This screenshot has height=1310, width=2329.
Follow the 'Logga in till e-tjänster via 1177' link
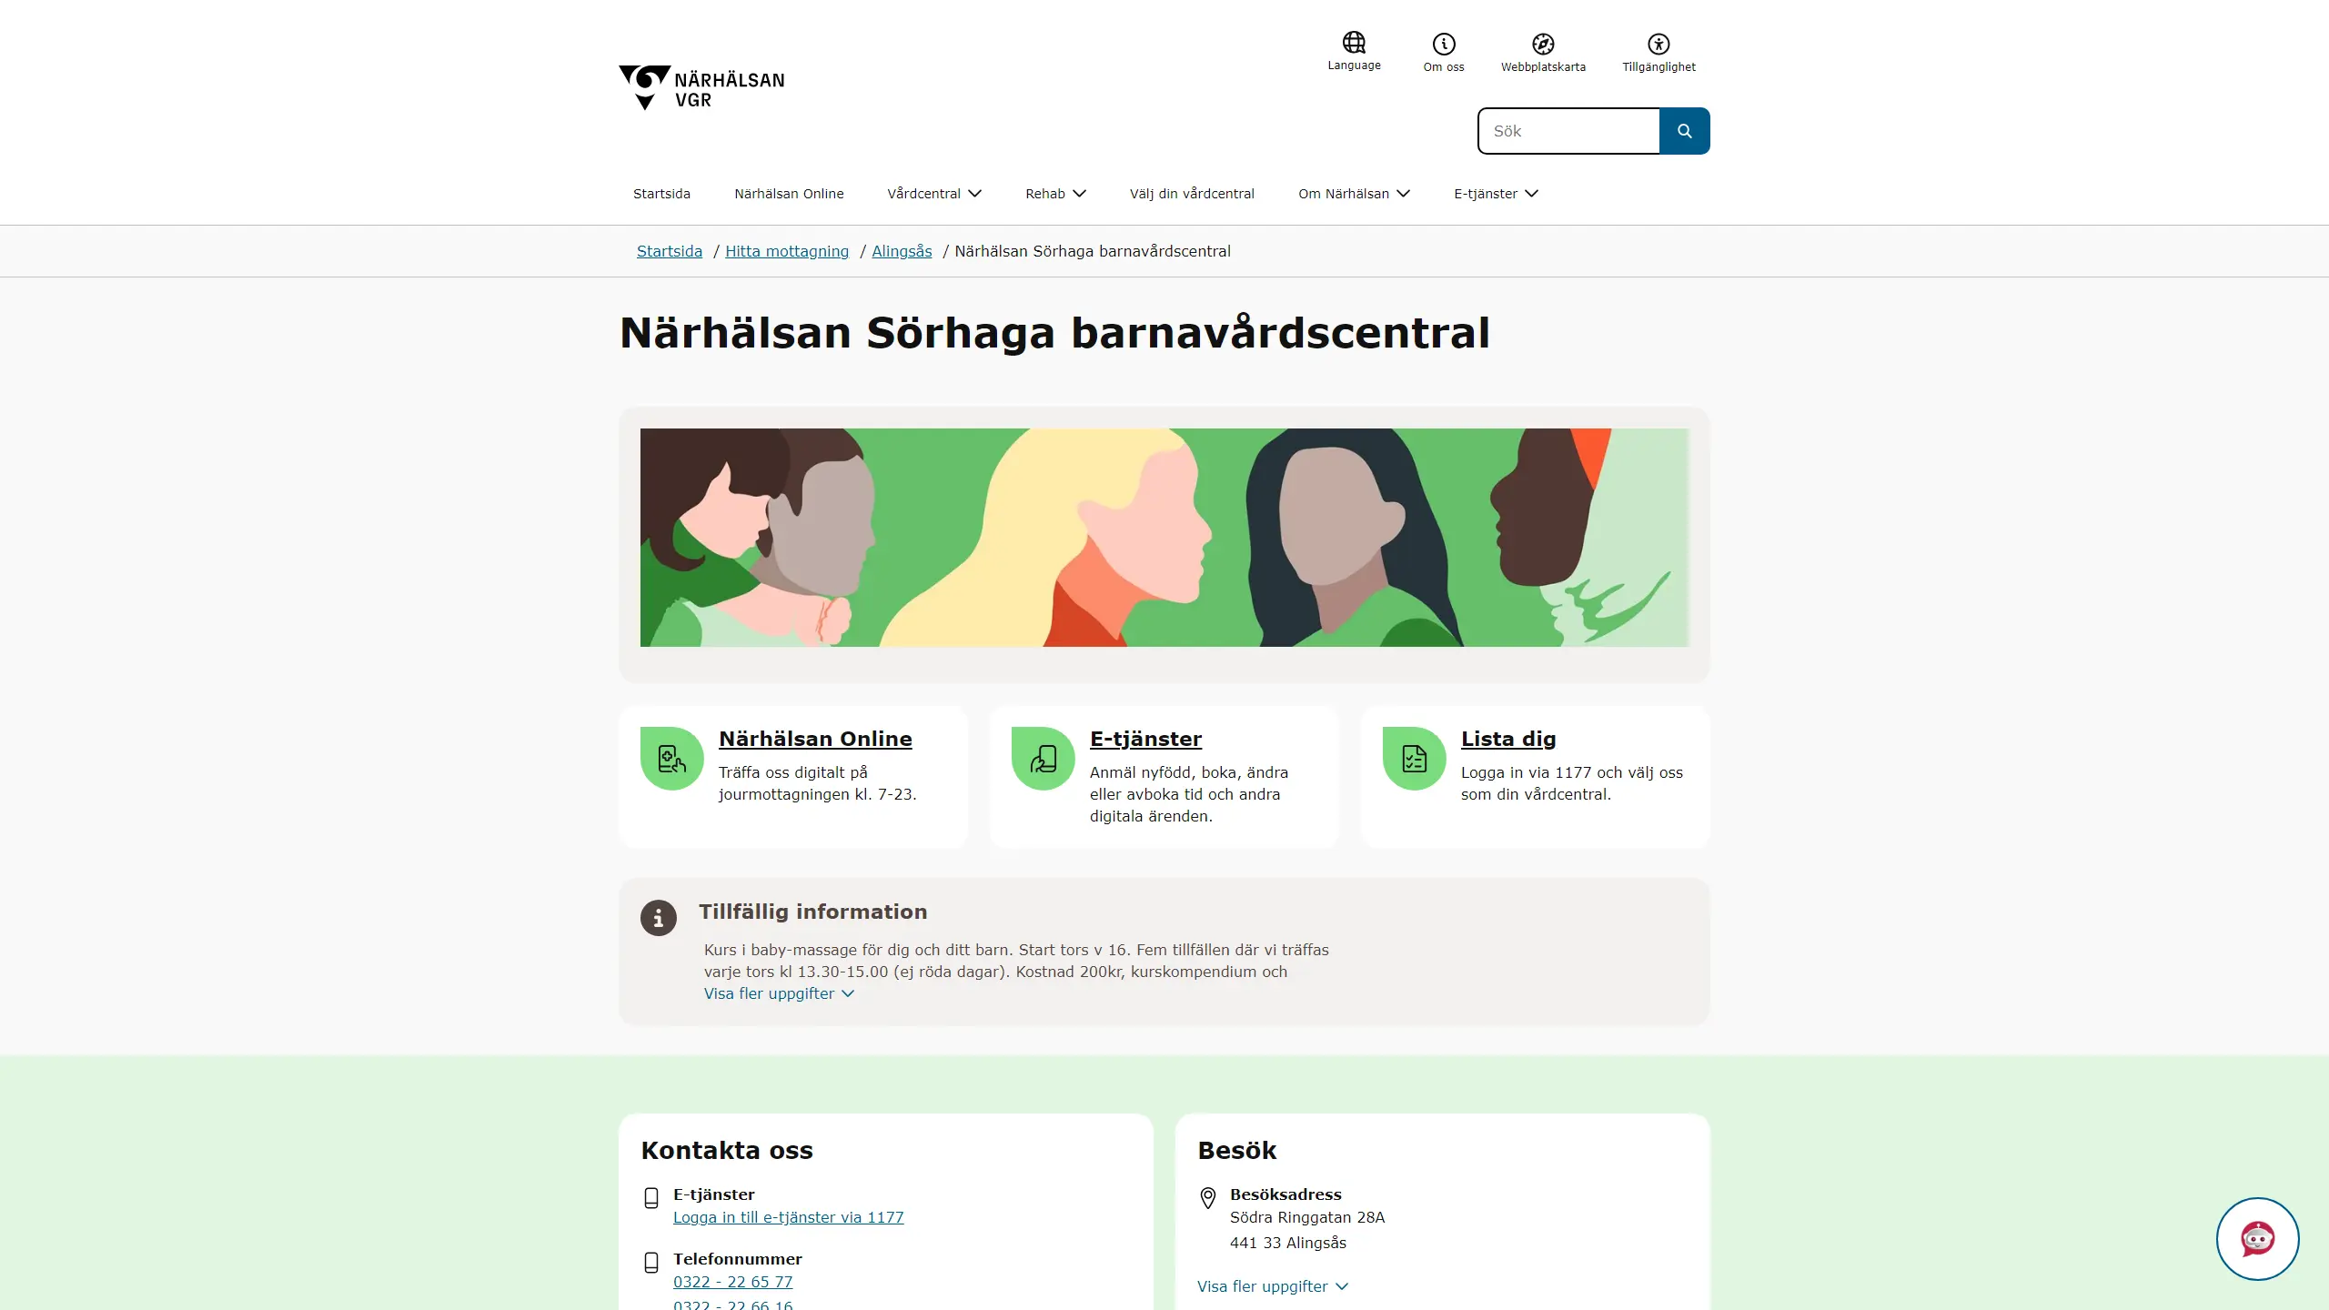pos(788,1217)
